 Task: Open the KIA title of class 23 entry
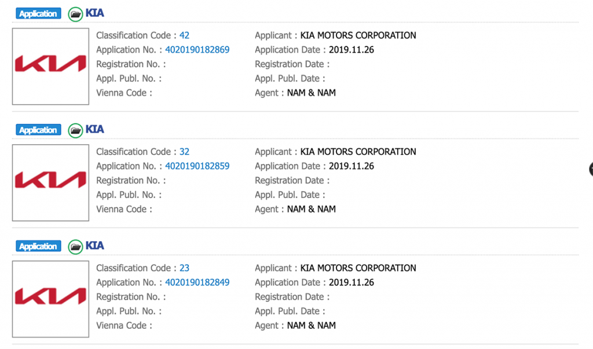point(95,246)
